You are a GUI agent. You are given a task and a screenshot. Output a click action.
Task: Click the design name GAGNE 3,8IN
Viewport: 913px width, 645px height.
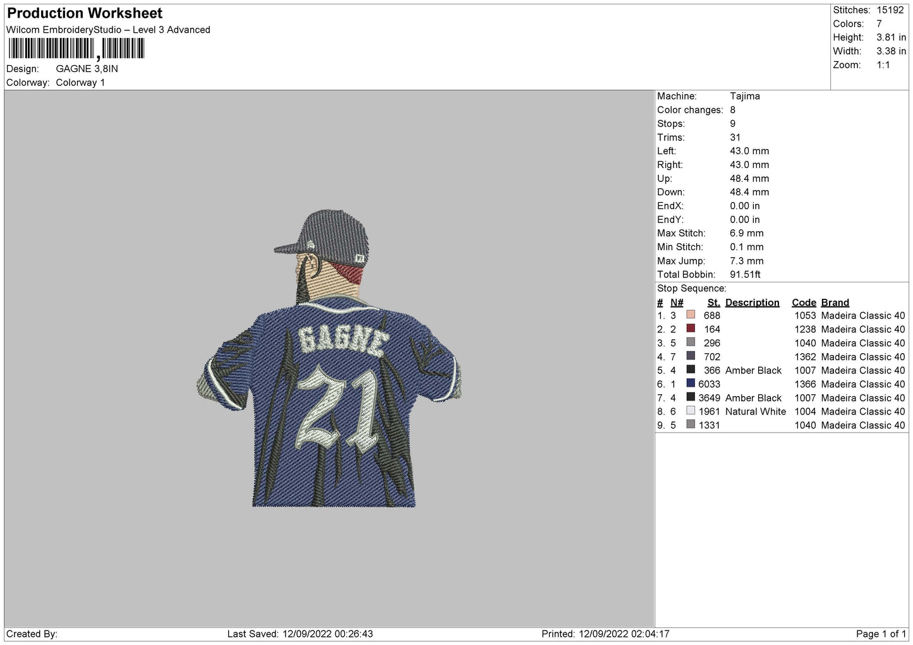click(x=87, y=69)
